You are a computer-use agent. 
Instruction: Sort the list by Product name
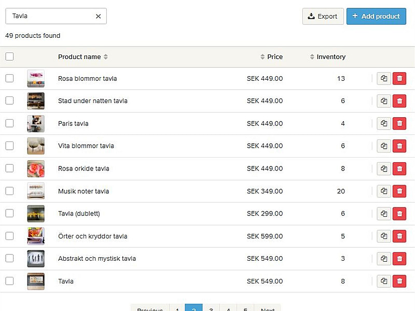pyautogui.click(x=82, y=56)
